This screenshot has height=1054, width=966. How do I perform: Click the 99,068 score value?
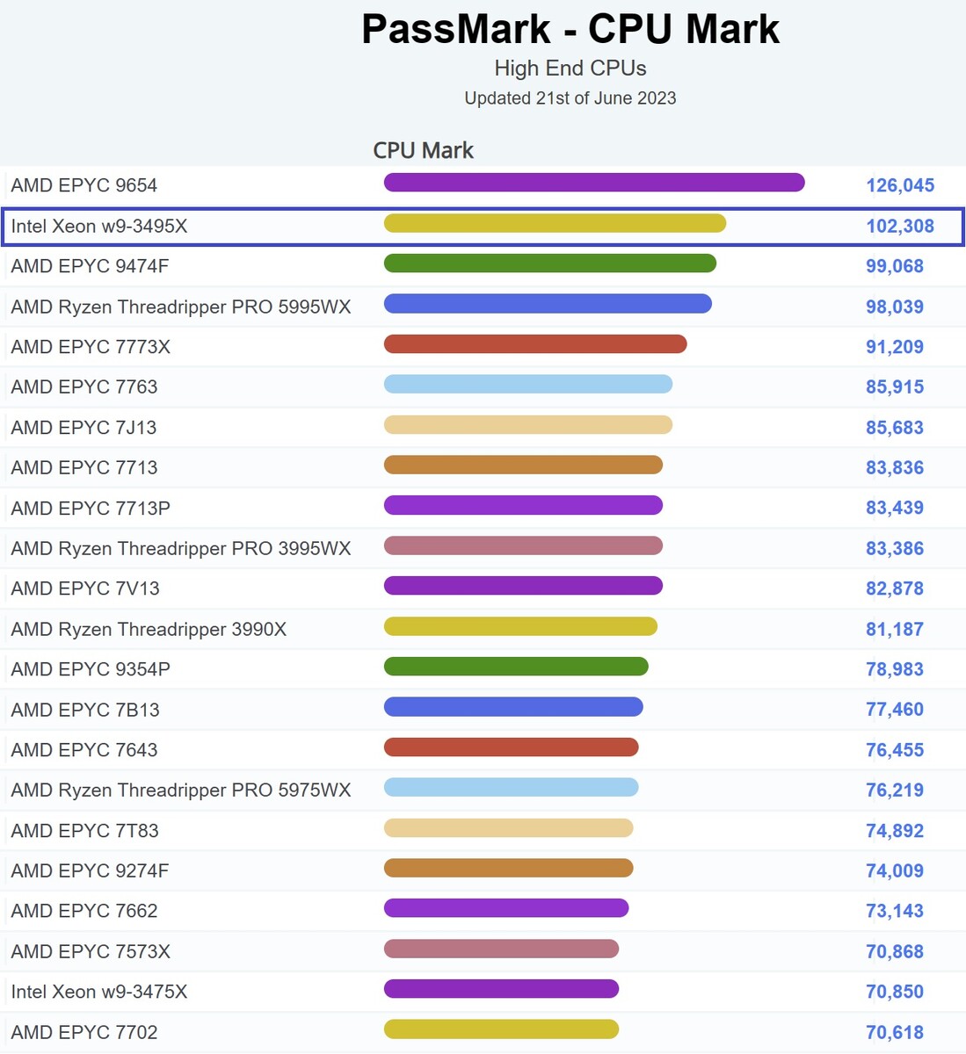(895, 266)
